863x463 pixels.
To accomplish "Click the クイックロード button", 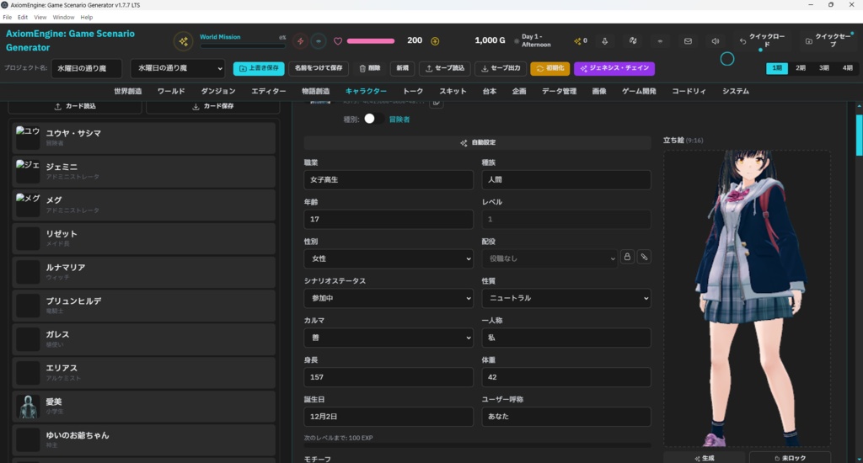I will tap(762, 40).
